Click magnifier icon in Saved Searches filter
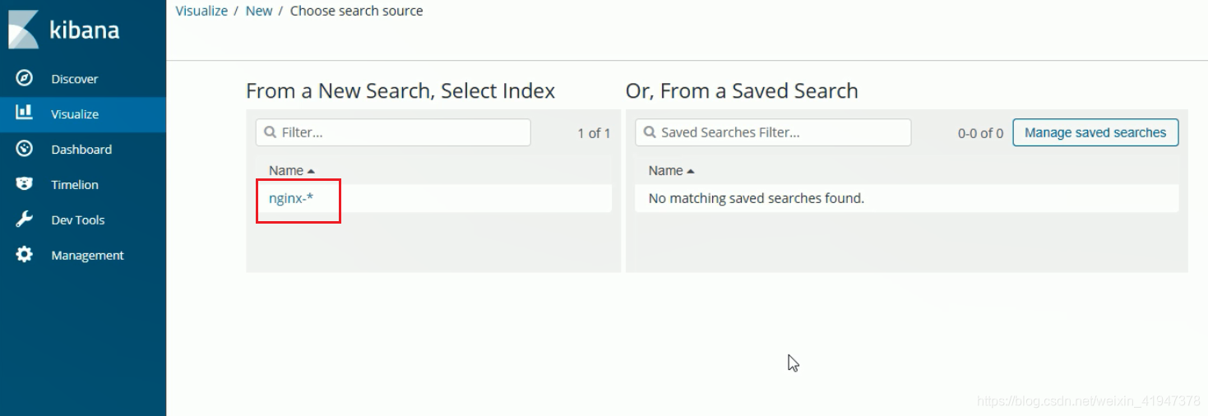The image size is (1208, 416). tap(650, 132)
